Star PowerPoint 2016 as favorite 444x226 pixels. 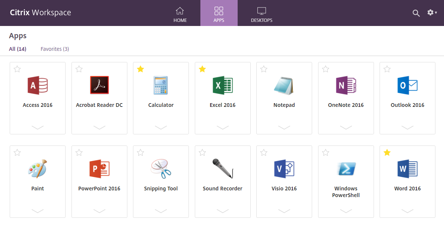79,153
